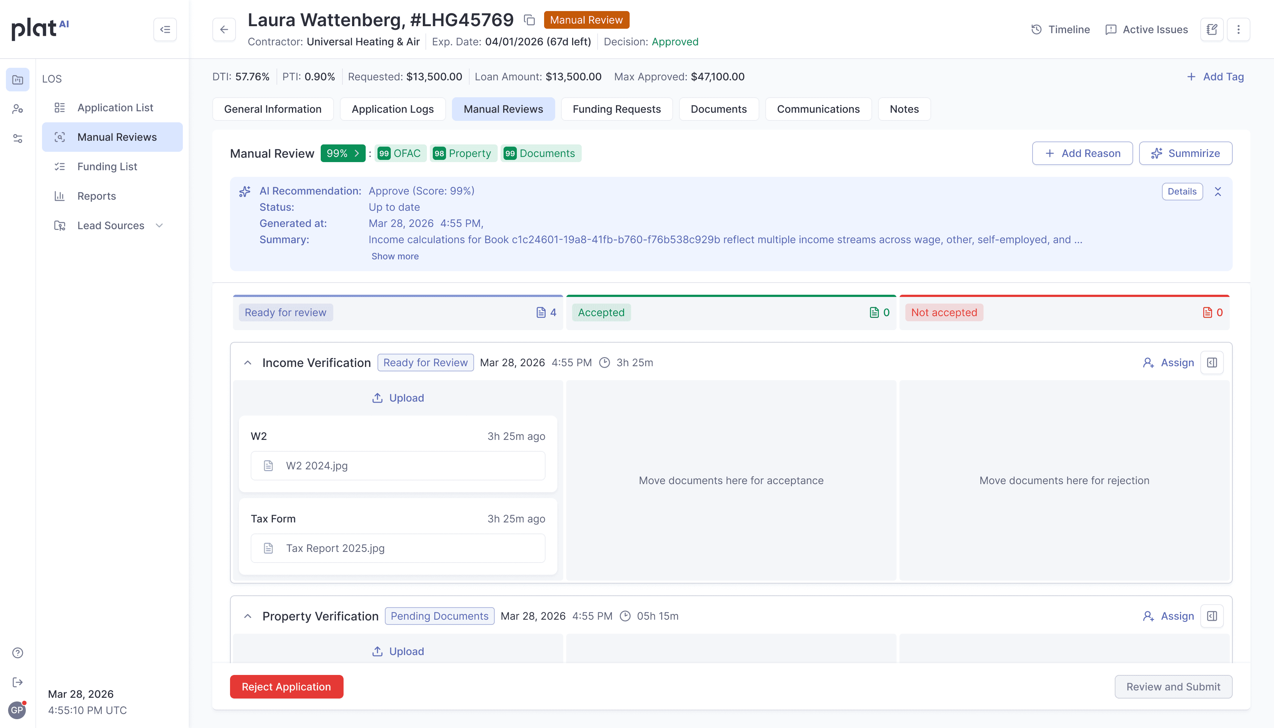
Task: Open the three-dot more options menu
Action: coord(1239,29)
